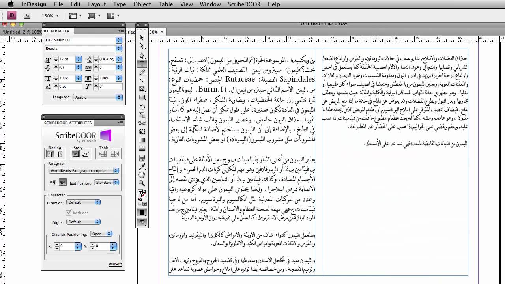The image size is (505, 284).
Task: Select the Scissors tool
Action: tap(142, 123)
